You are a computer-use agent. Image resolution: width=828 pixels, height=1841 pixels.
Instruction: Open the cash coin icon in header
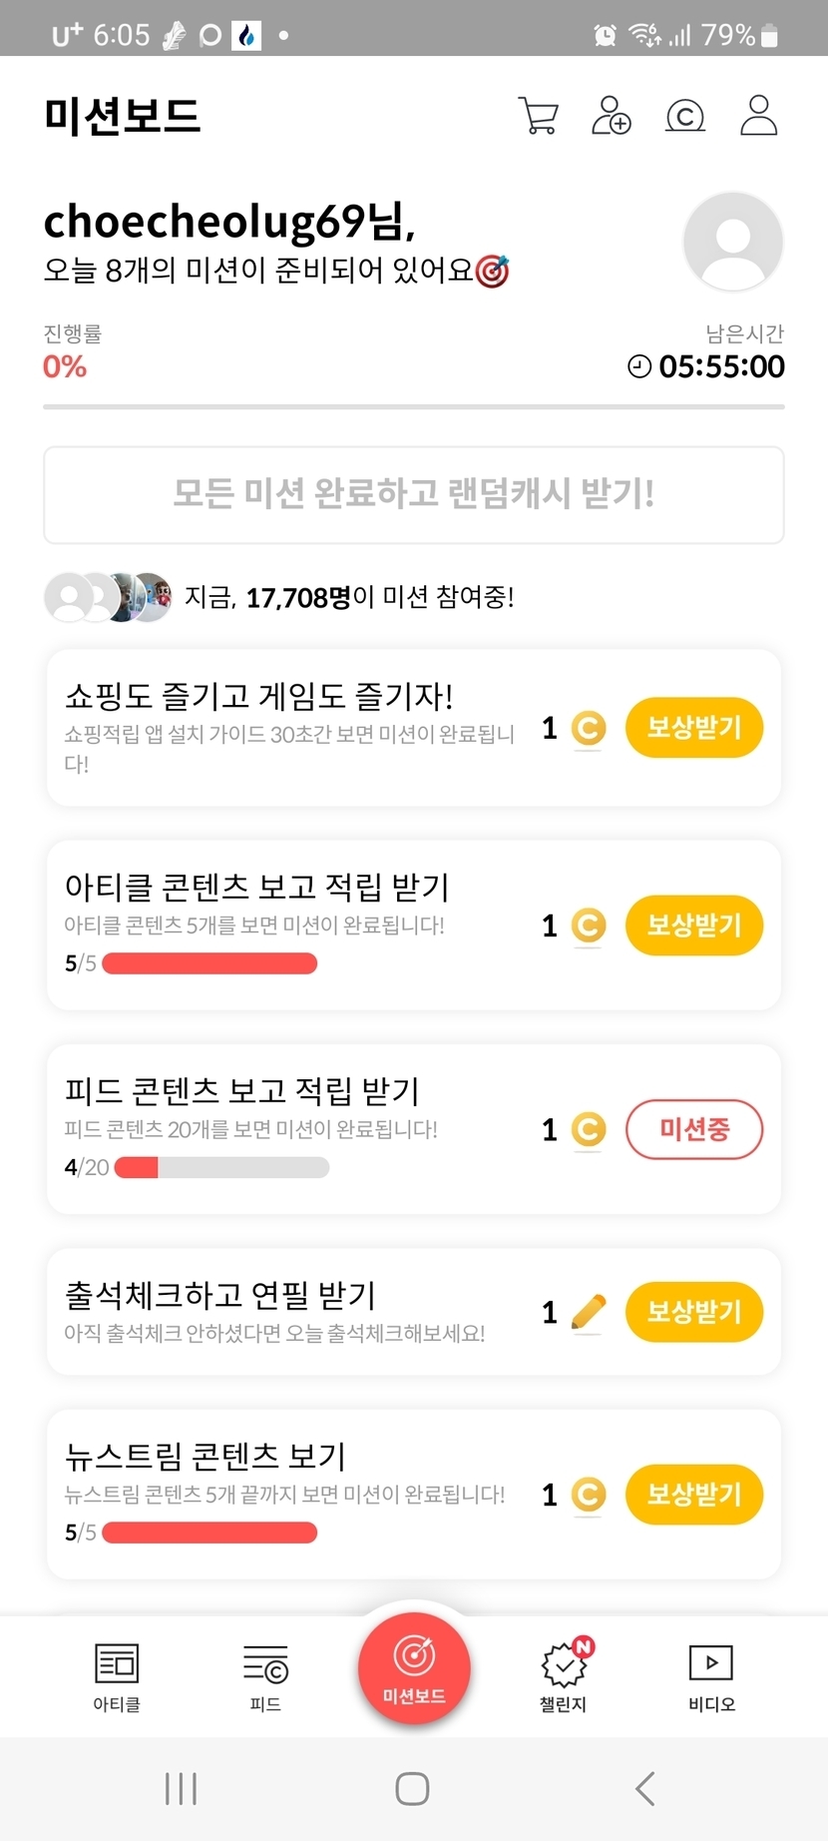[x=685, y=116]
